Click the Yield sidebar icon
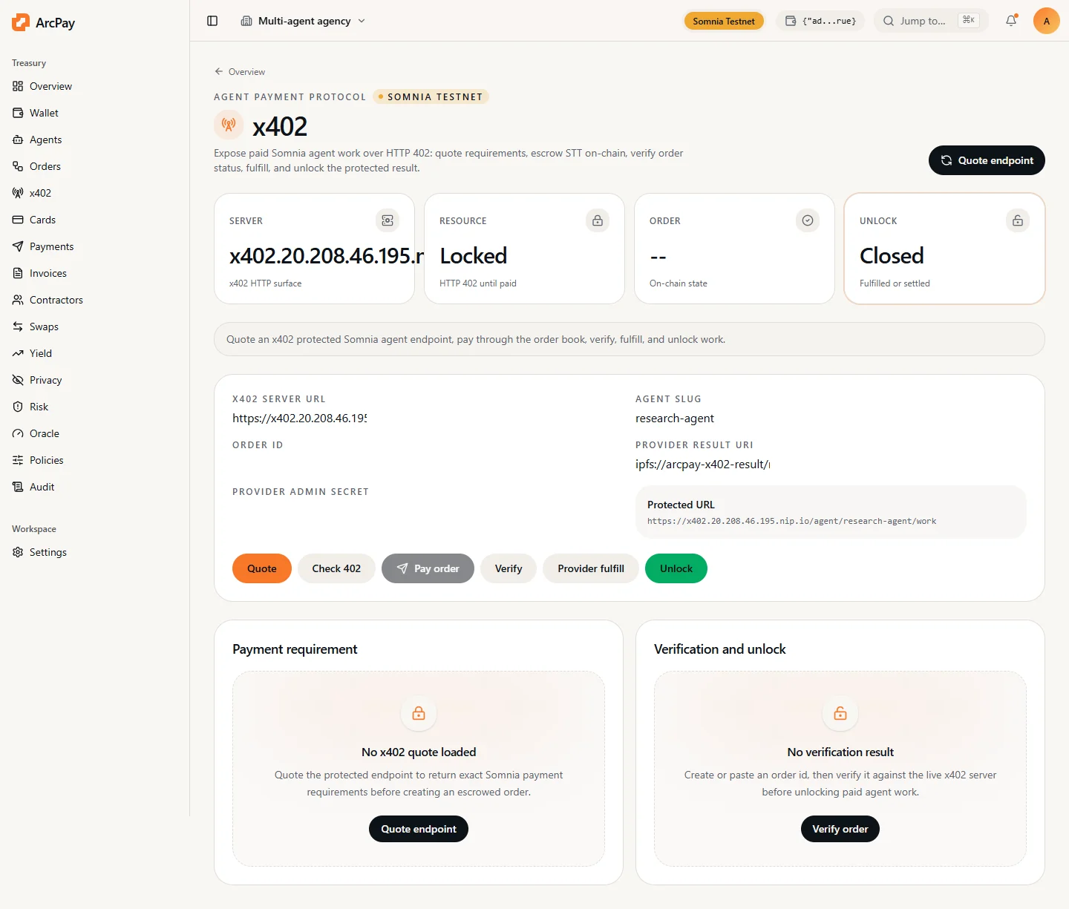1069x909 pixels. click(x=18, y=353)
